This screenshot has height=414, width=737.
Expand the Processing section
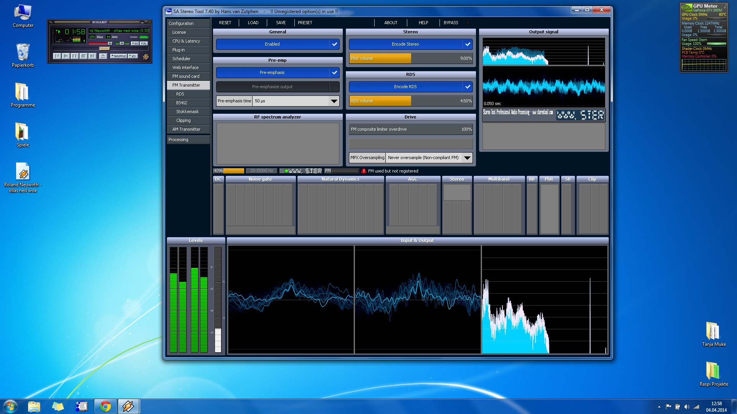coord(188,140)
